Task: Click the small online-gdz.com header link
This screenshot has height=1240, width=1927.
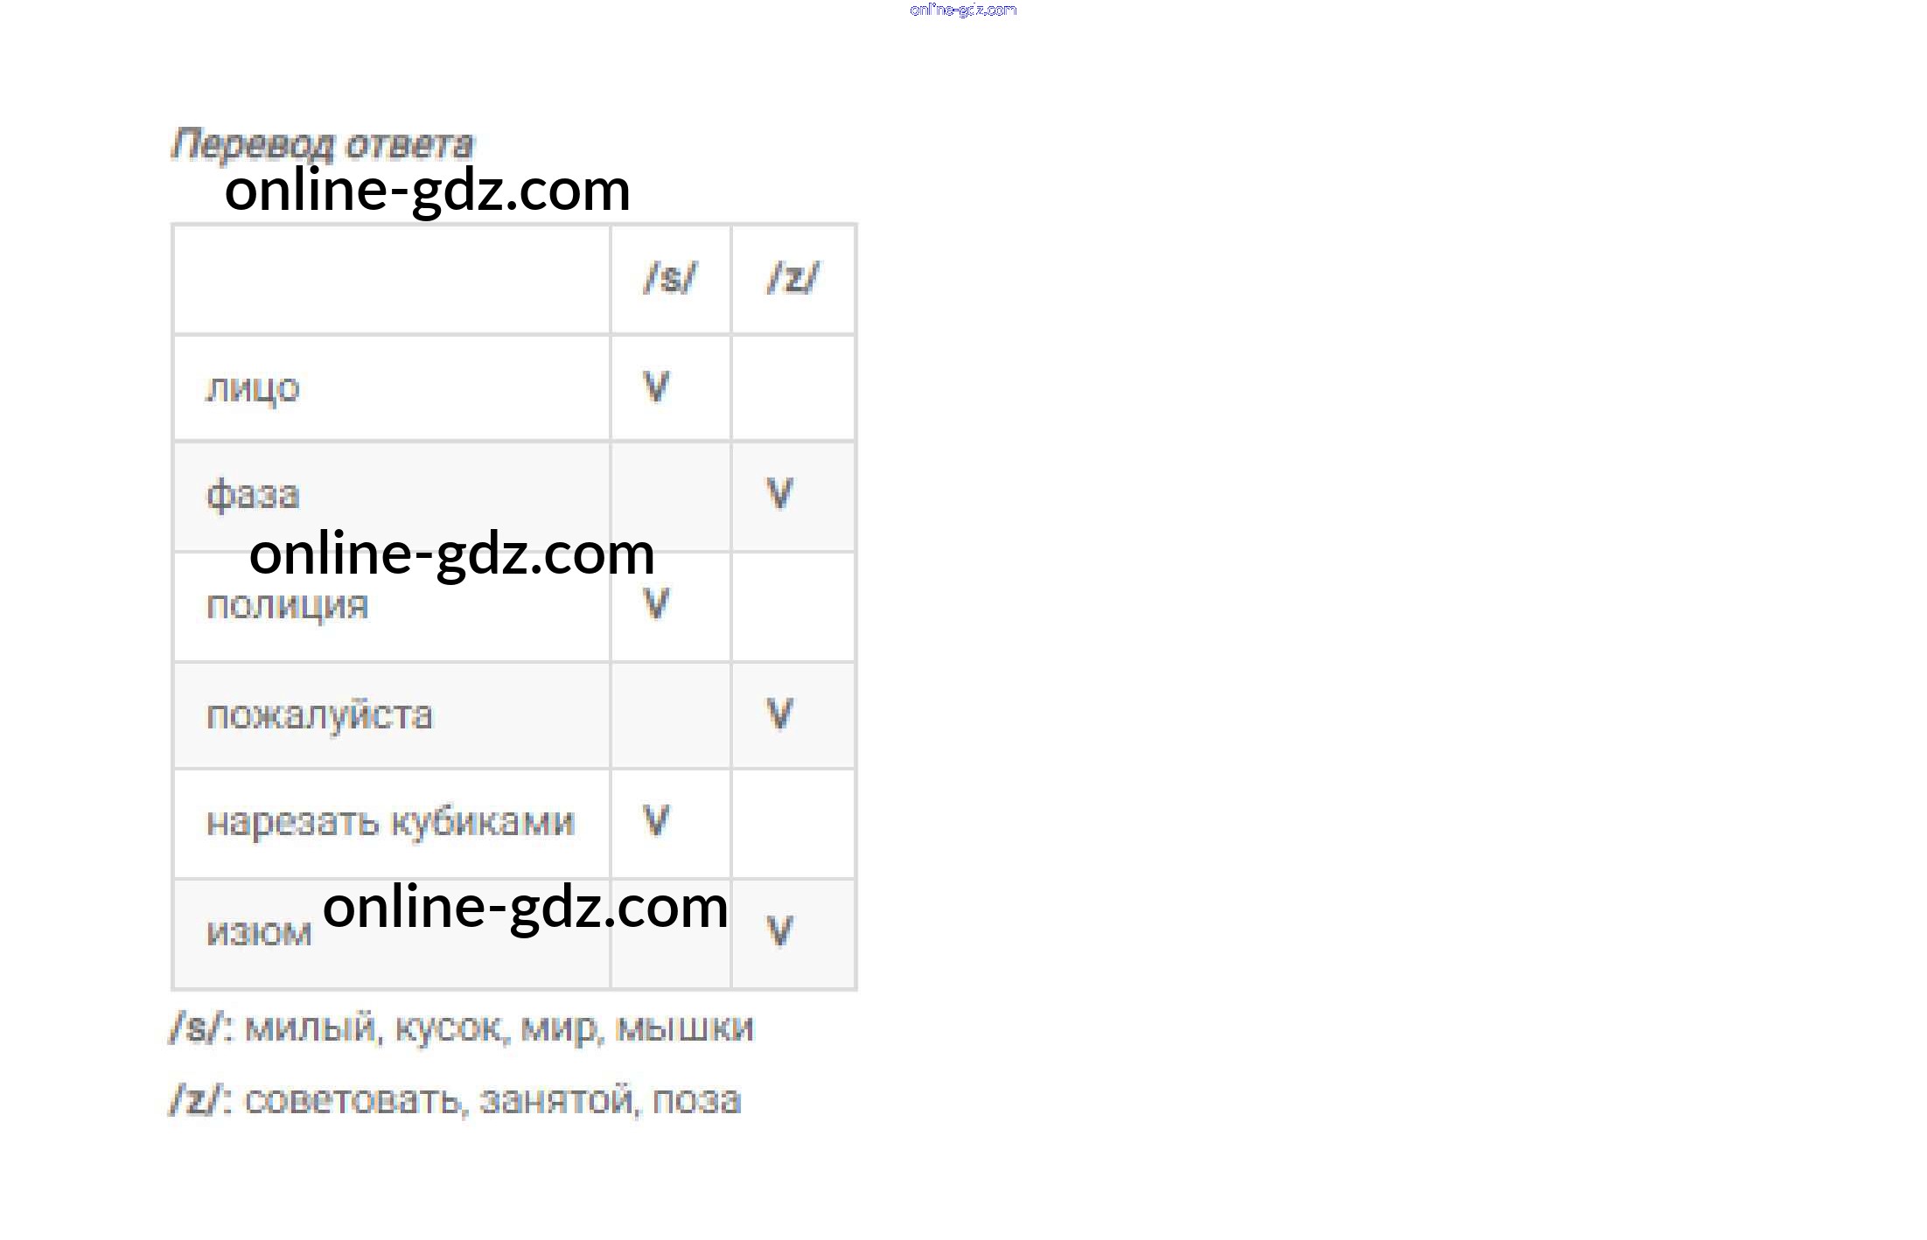Action: click(963, 10)
